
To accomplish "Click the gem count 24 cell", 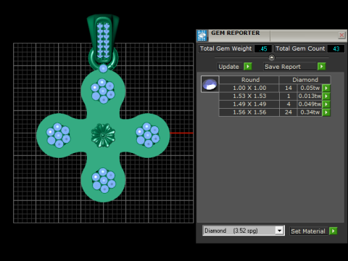I will pos(289,112).
